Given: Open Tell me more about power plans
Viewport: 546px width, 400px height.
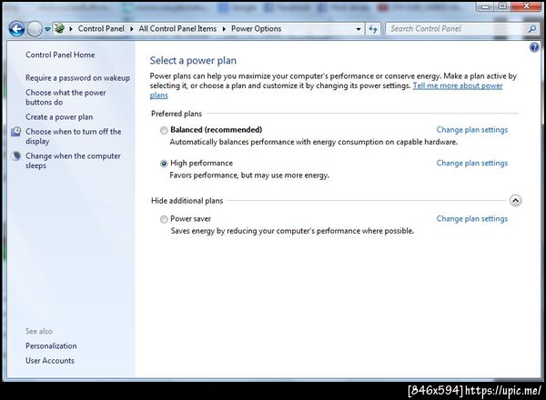Looking at the screenshot, I should (458, 86).
